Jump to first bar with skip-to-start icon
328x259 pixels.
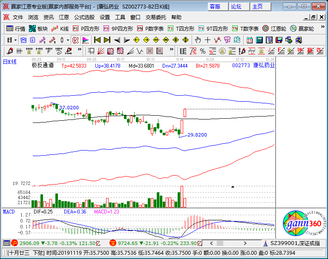point(97,40)
